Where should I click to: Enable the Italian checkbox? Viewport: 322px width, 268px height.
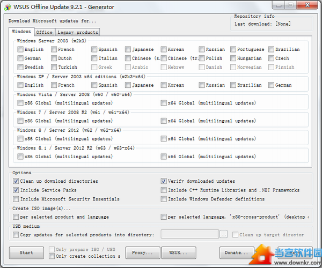(94, 58)
